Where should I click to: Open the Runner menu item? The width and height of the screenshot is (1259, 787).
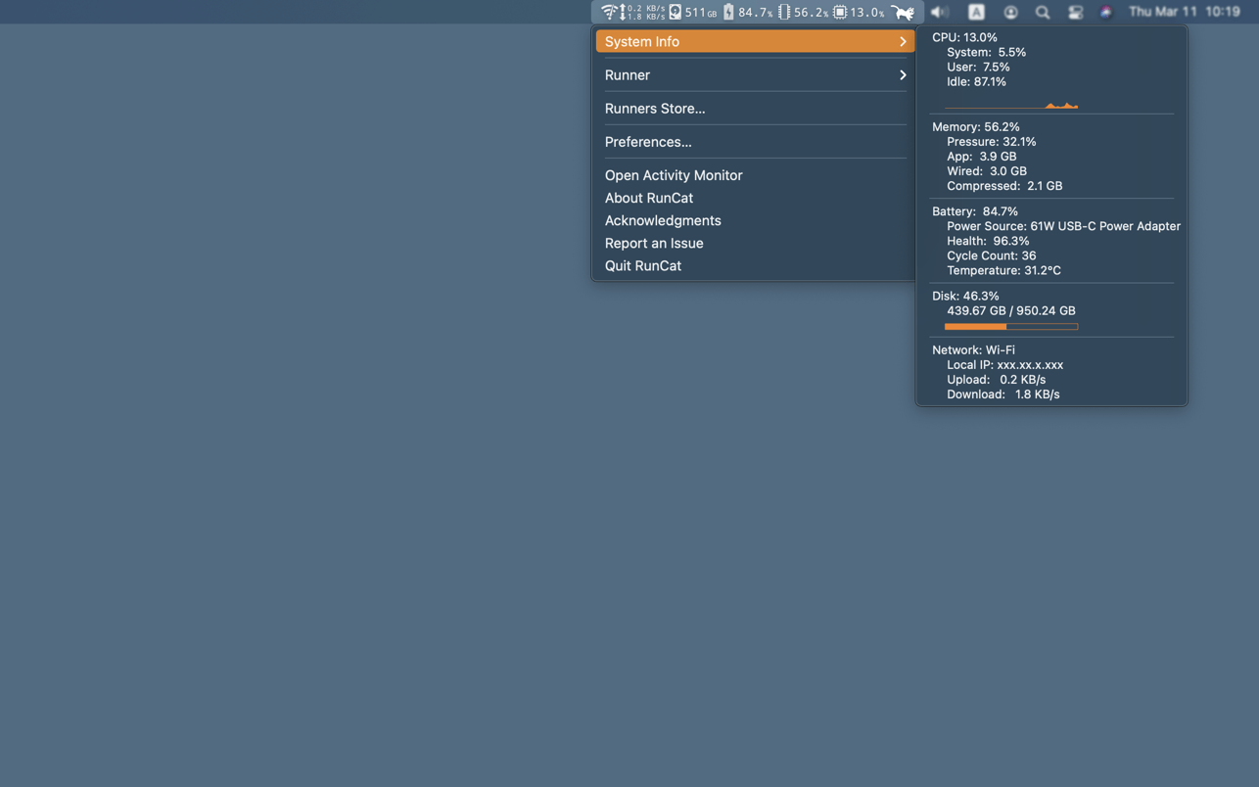(x=755, y=74)
